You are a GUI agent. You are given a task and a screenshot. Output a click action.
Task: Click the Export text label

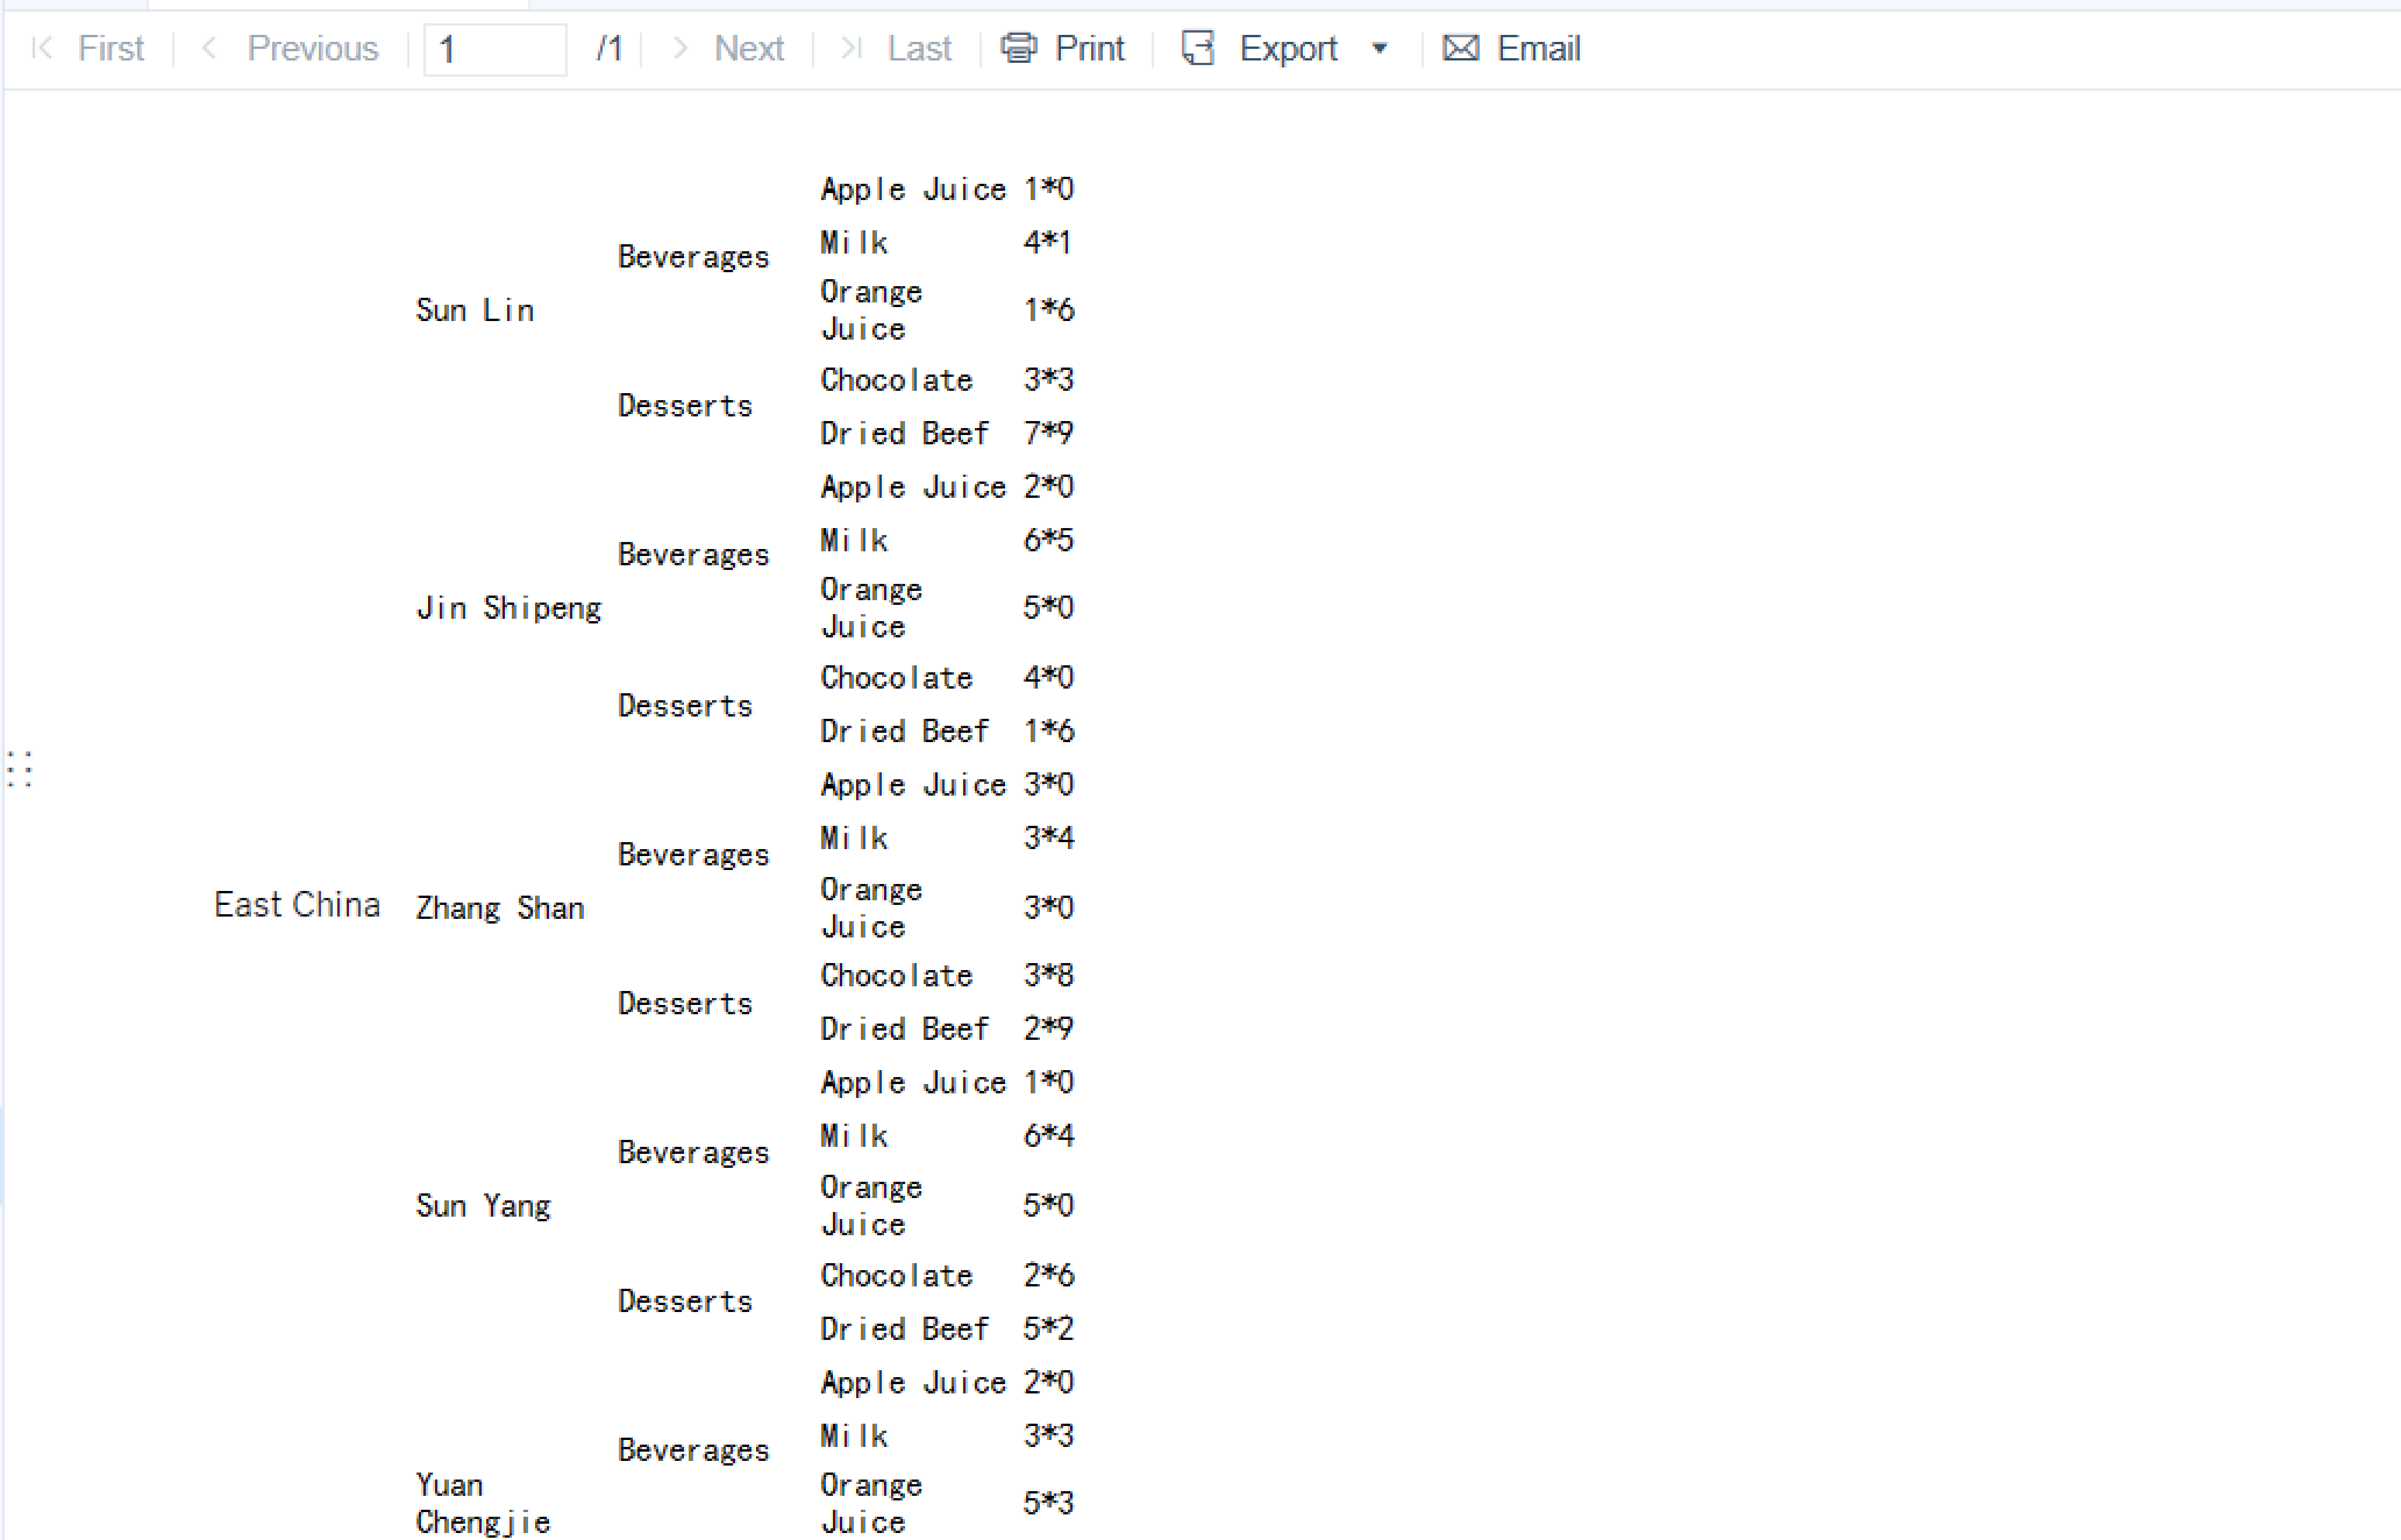tap(1288, 48)
